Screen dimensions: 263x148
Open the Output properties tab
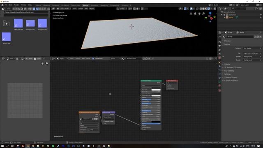tap(219, 46)
